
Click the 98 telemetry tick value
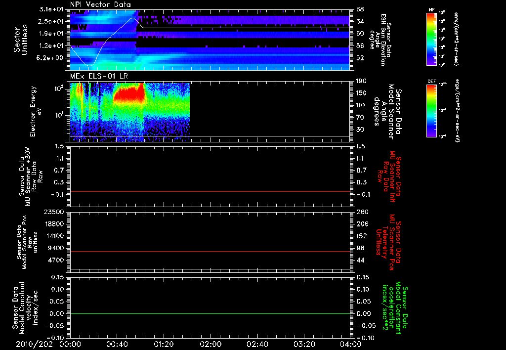click(x=360, y=248)
